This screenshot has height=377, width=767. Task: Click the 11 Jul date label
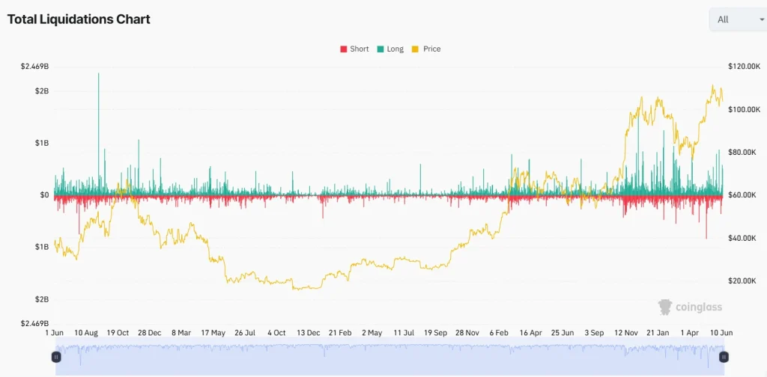(404, 333)
